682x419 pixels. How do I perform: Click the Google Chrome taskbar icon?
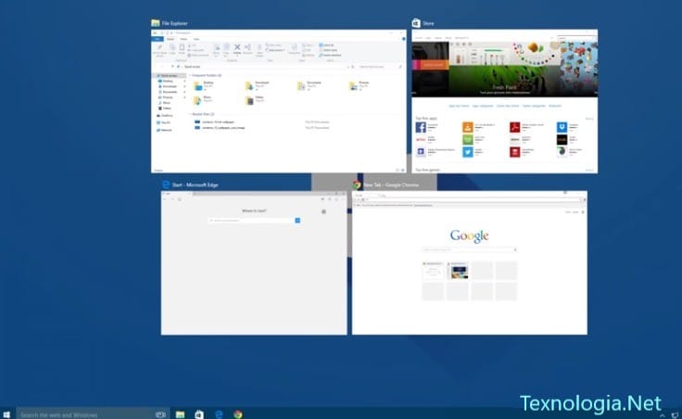(x=238, y=413)
